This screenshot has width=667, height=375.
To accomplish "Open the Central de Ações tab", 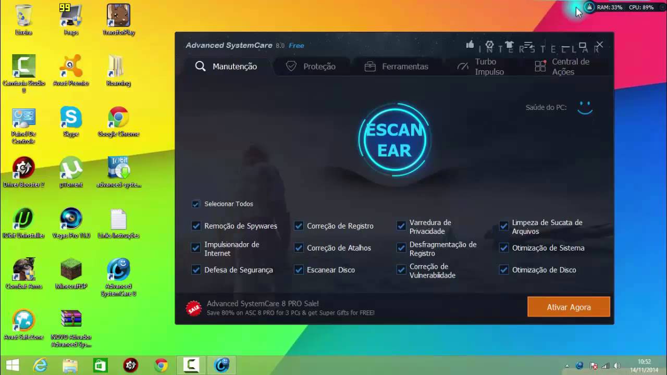I will click(x=562, y=67).
